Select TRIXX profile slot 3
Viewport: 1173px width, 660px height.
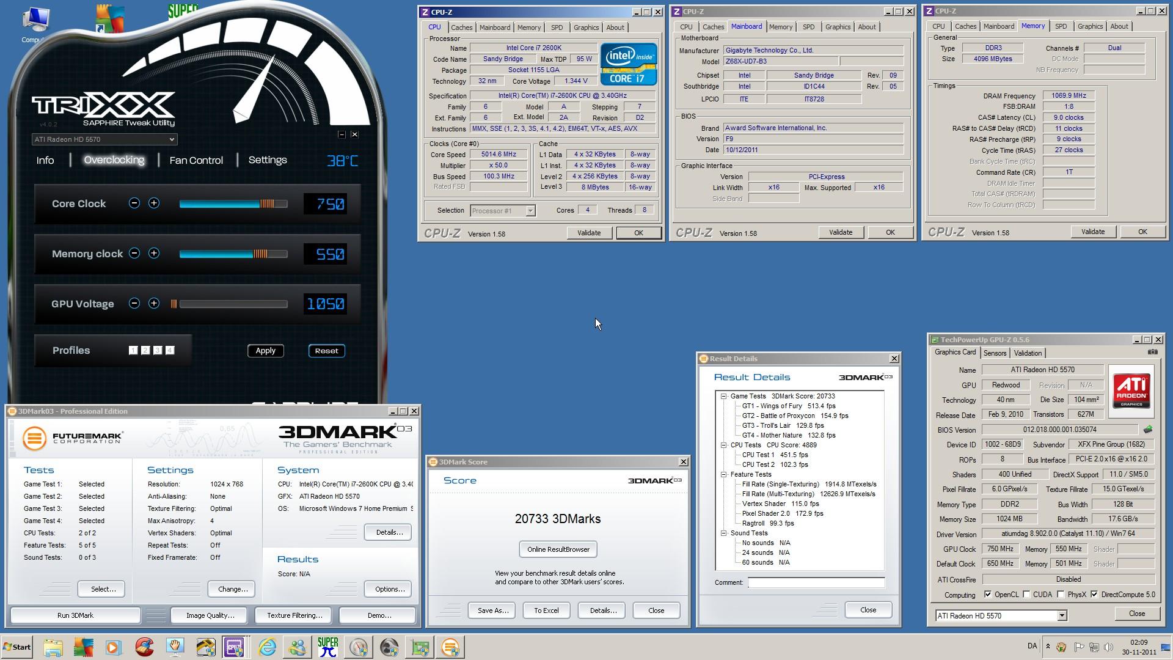click(158, 350)
